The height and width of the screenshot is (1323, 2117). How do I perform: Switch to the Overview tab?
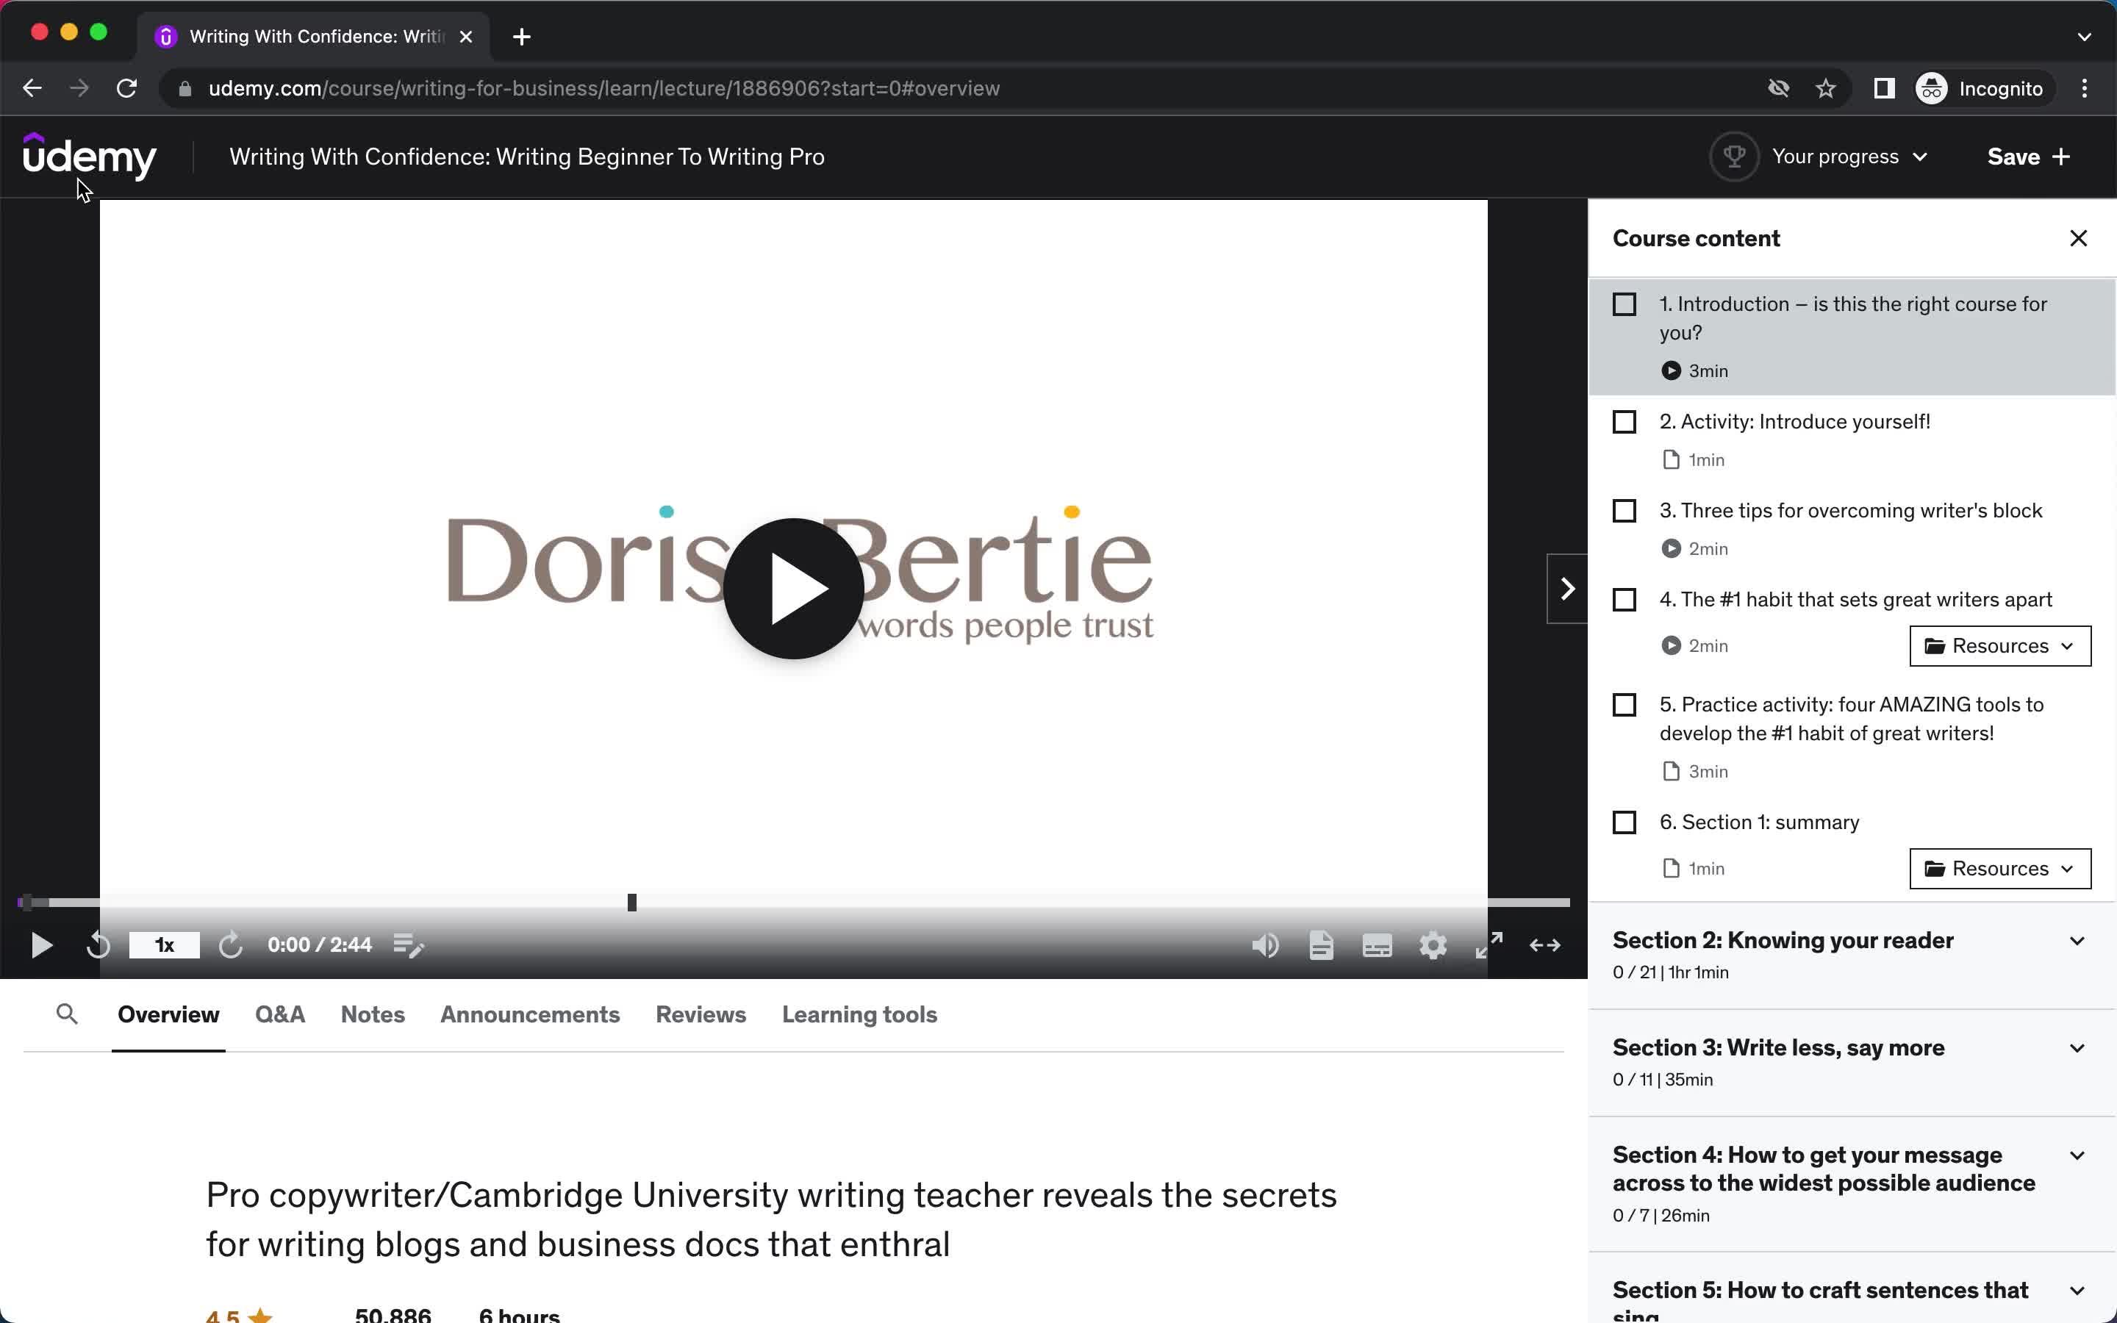click(x=168, y=1014)
